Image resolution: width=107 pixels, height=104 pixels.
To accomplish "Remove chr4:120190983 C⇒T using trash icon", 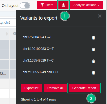I will point(93,49).
